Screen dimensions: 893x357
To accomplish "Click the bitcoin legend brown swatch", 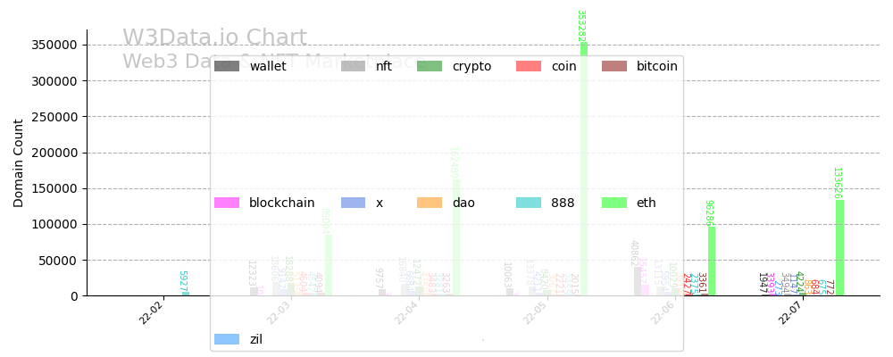I will pyautogui.click(x=613, y=66).
